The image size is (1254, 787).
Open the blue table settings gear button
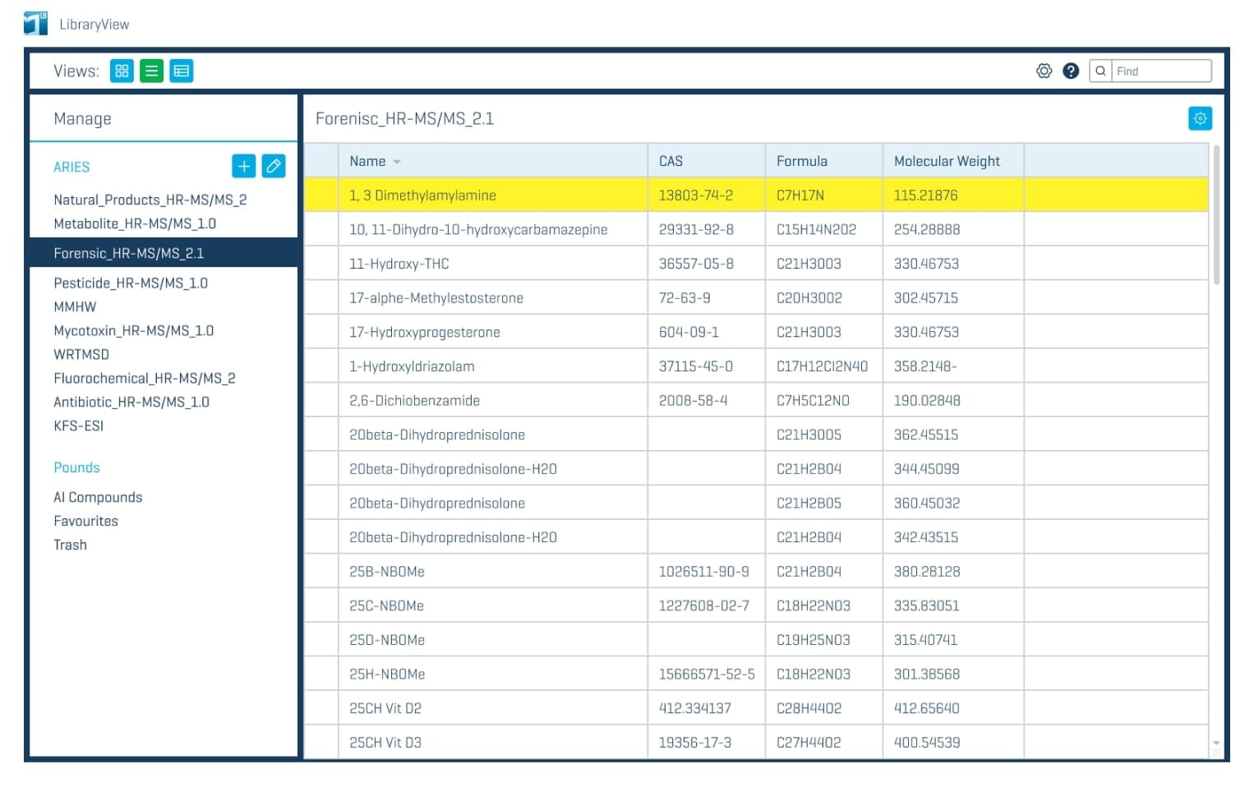tap(1200, 118)
